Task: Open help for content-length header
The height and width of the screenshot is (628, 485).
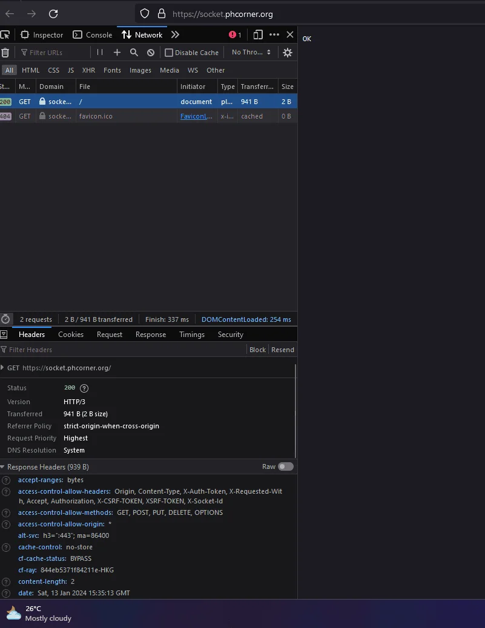Action: pyautogui.click(x=6, y=581)
